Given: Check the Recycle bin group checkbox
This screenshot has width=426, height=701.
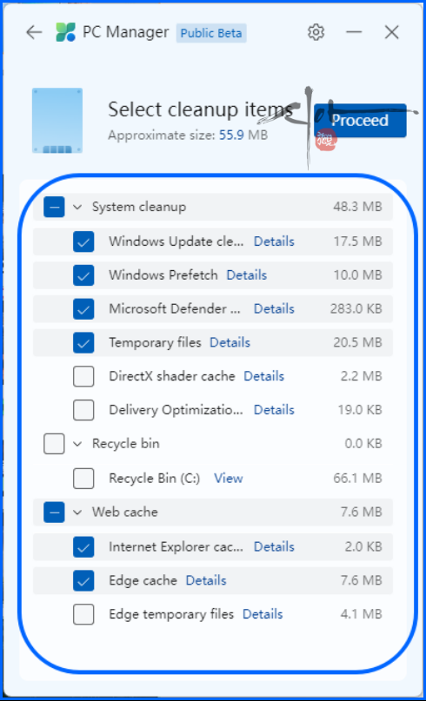Looking at the screenshot, I should tap(54, 444).
